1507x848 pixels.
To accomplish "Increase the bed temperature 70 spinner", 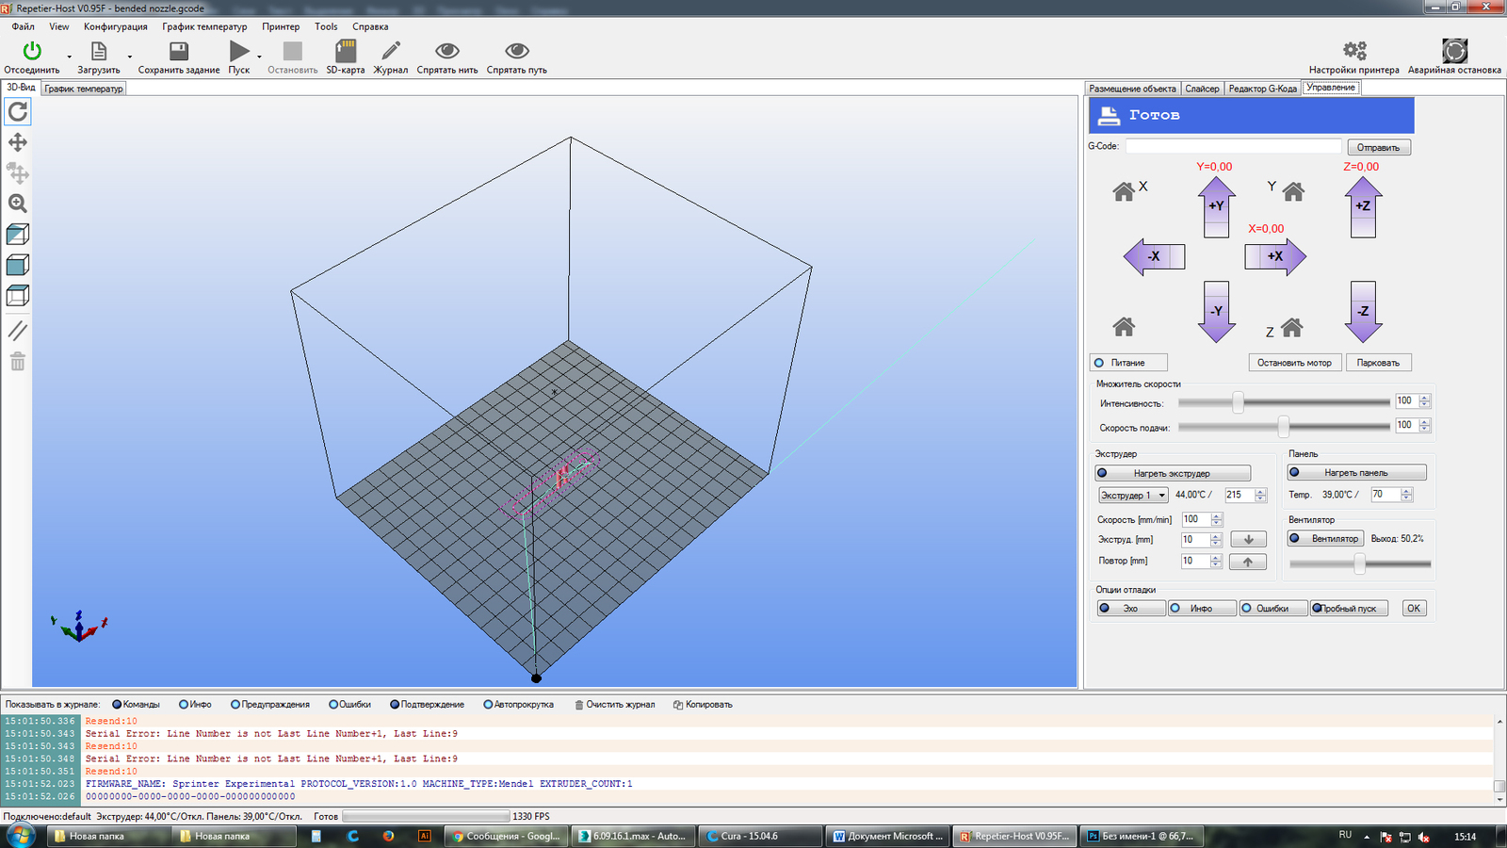I will point(1406,492).
